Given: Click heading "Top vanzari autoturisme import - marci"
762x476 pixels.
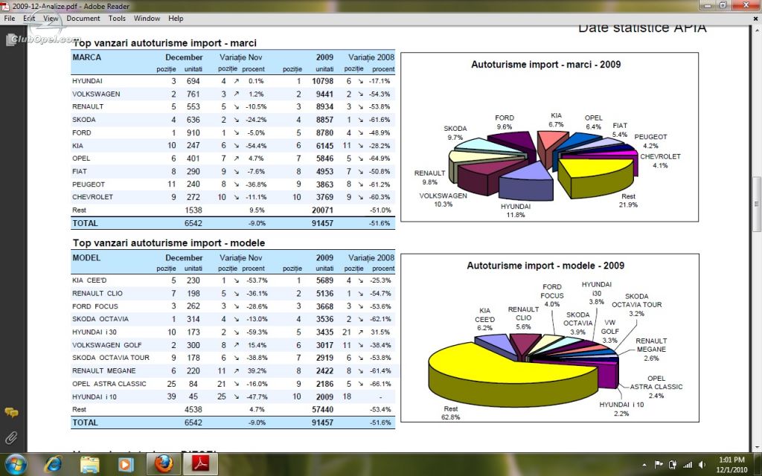Looking at the screenshot, I should pos(164,42).
